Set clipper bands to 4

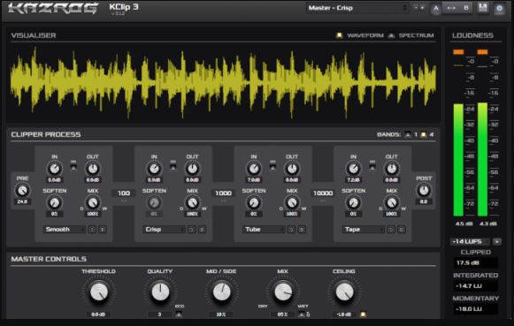424,134
